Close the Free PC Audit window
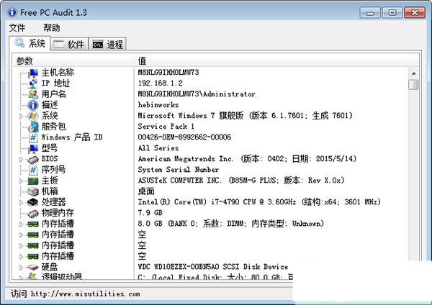The height and width of the screenshot is (305, 432). pyautogui.click(x=415, y=13)
